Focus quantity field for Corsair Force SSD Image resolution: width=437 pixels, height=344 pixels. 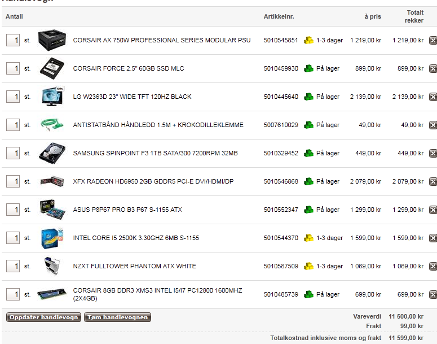pyautogui.click(x=13, y=68)
